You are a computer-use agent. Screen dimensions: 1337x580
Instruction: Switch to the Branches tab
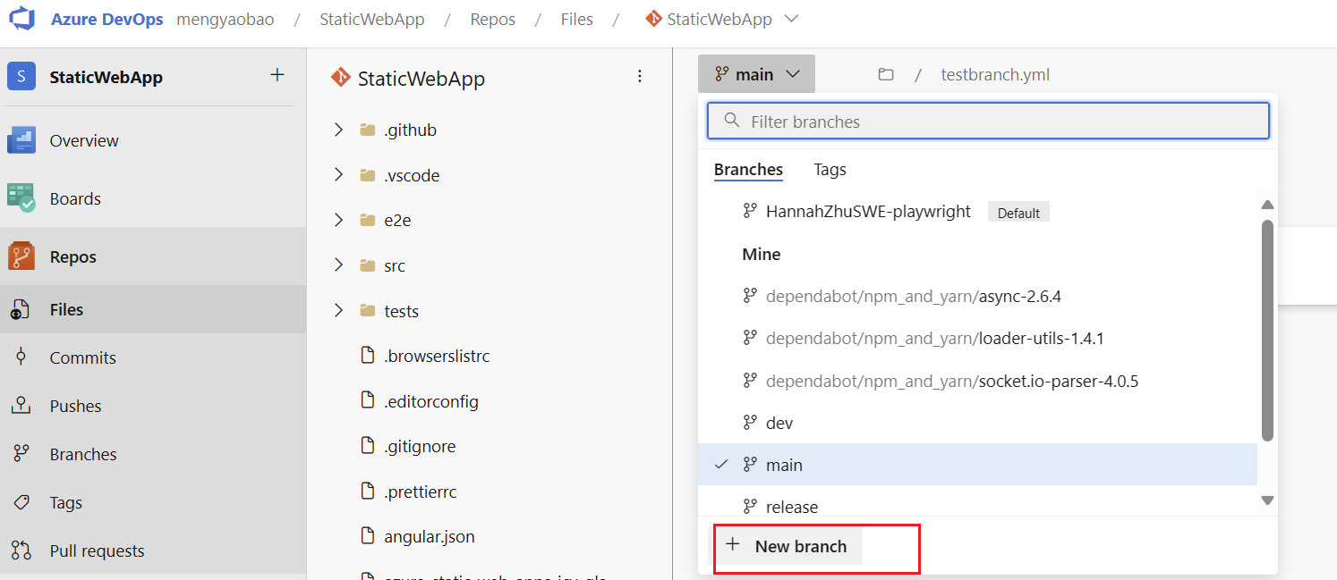(x=748, y=170)
